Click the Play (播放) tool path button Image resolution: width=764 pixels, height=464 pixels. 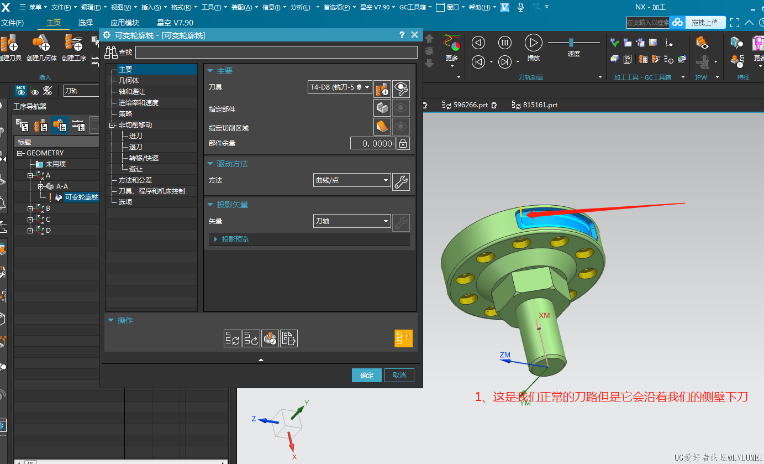point(533,43)
